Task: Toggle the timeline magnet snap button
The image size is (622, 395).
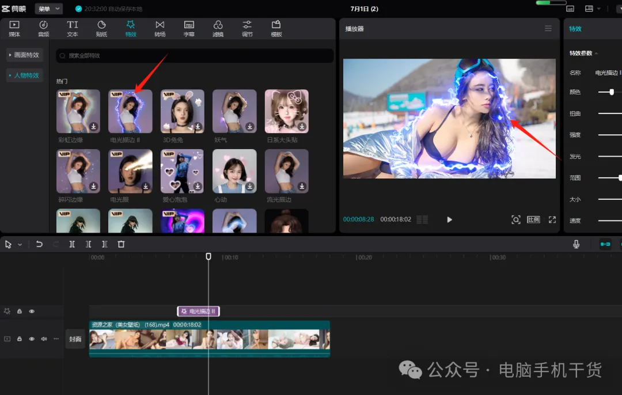Action: 605,244
